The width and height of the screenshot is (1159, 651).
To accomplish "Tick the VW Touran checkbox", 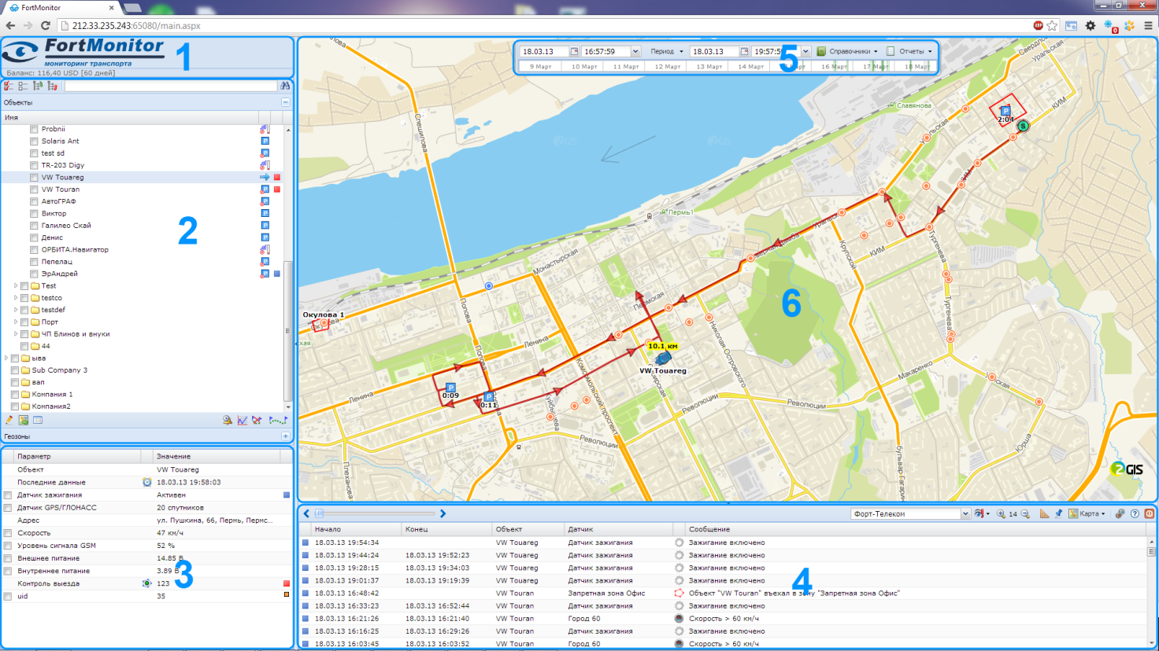I will (34, 189).
